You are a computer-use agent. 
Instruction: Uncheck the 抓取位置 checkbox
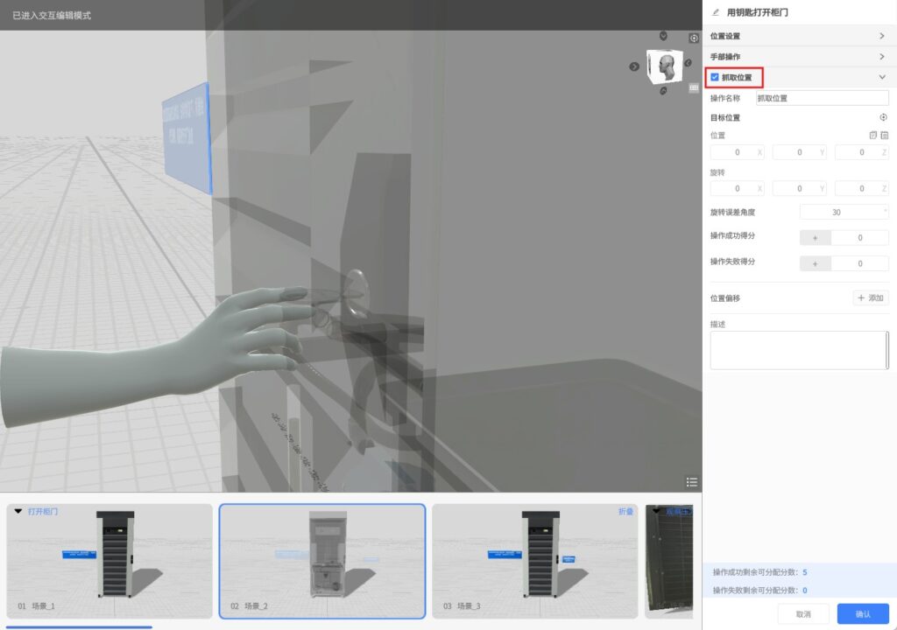click(x=715, y=77)
